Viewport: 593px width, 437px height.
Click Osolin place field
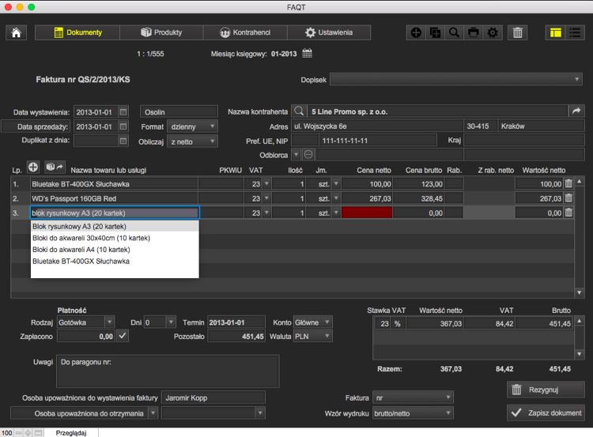[179, 112]
